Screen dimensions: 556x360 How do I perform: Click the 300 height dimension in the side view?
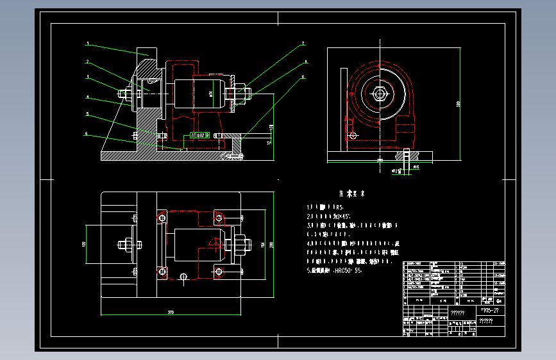pyautogui.click(x=458, y=104)
